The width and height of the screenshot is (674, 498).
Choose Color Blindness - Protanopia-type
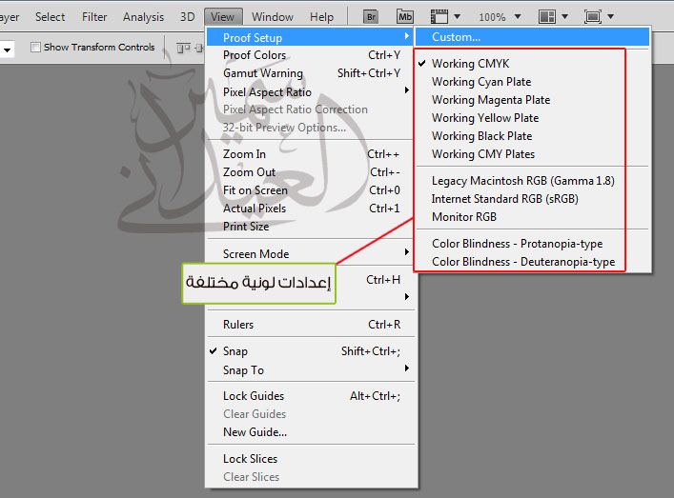pos(517,244)
